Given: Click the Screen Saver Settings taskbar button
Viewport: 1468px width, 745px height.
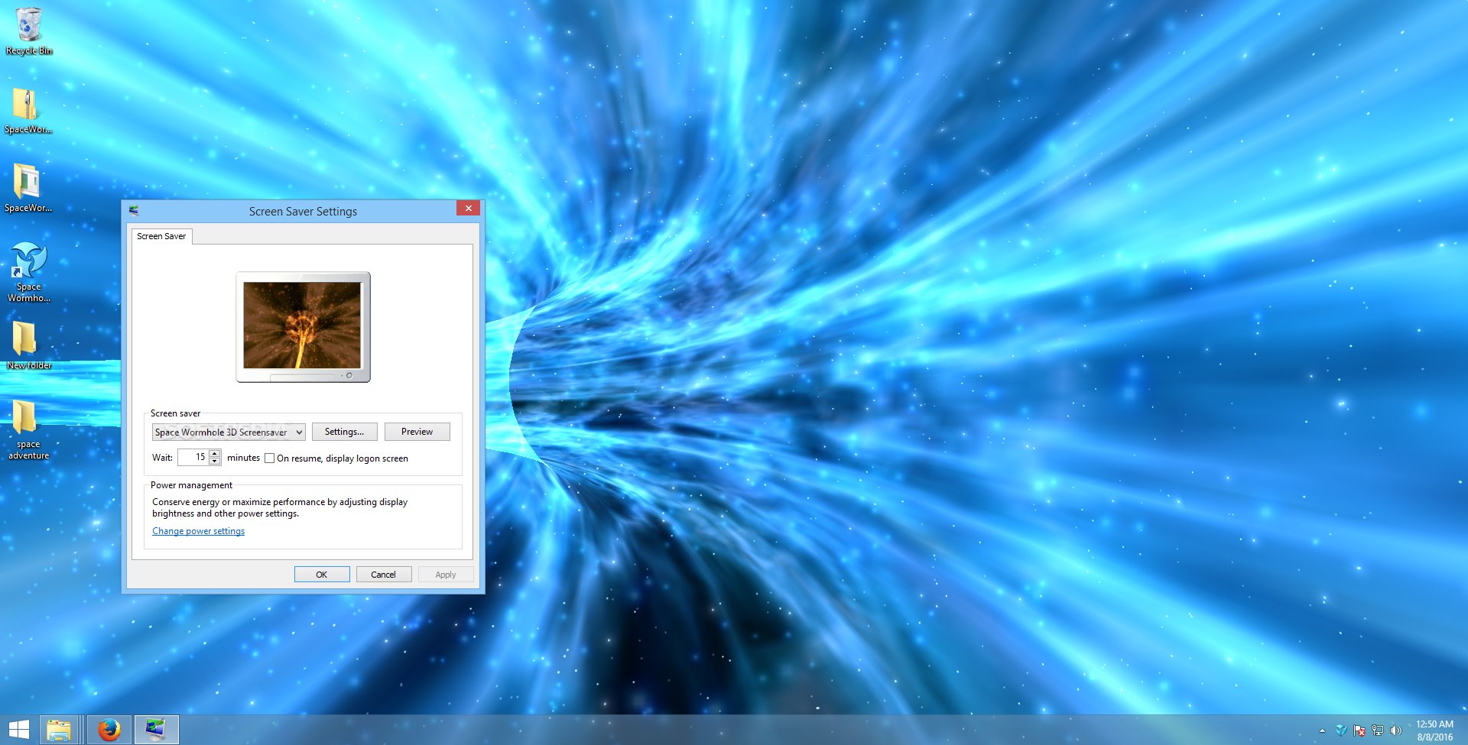Looking at the screenshot, I should pyautogui.click(x=157, y=730).
